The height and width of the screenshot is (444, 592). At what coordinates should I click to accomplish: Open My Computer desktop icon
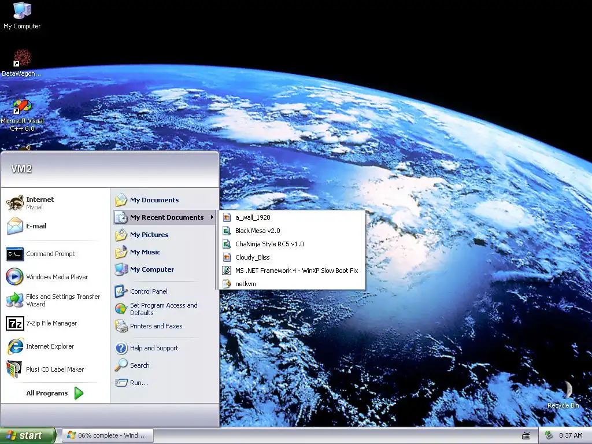22,15
